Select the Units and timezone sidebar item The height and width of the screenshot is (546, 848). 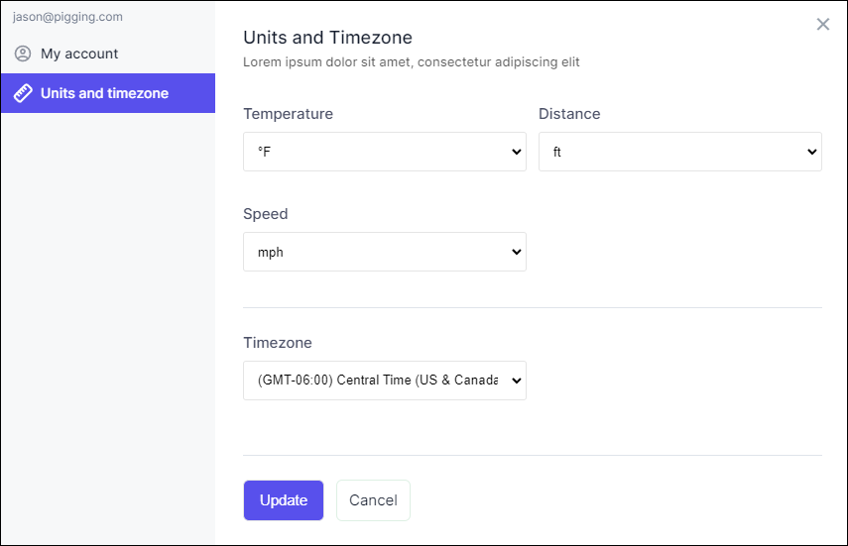pos(105,93)
